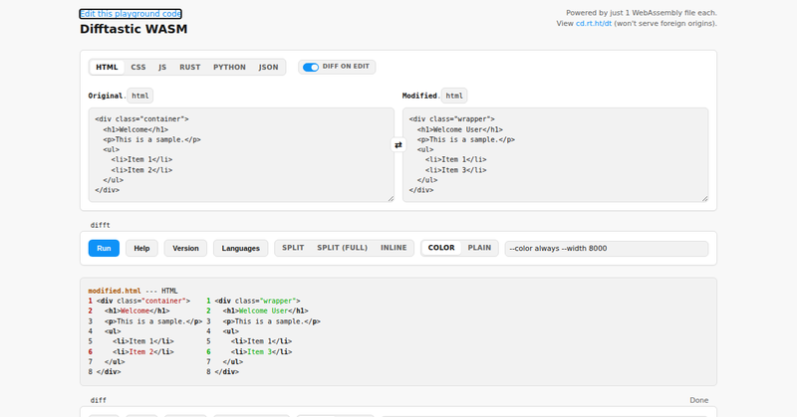Click inside the Original code textarea

click(x=241, y=155)
